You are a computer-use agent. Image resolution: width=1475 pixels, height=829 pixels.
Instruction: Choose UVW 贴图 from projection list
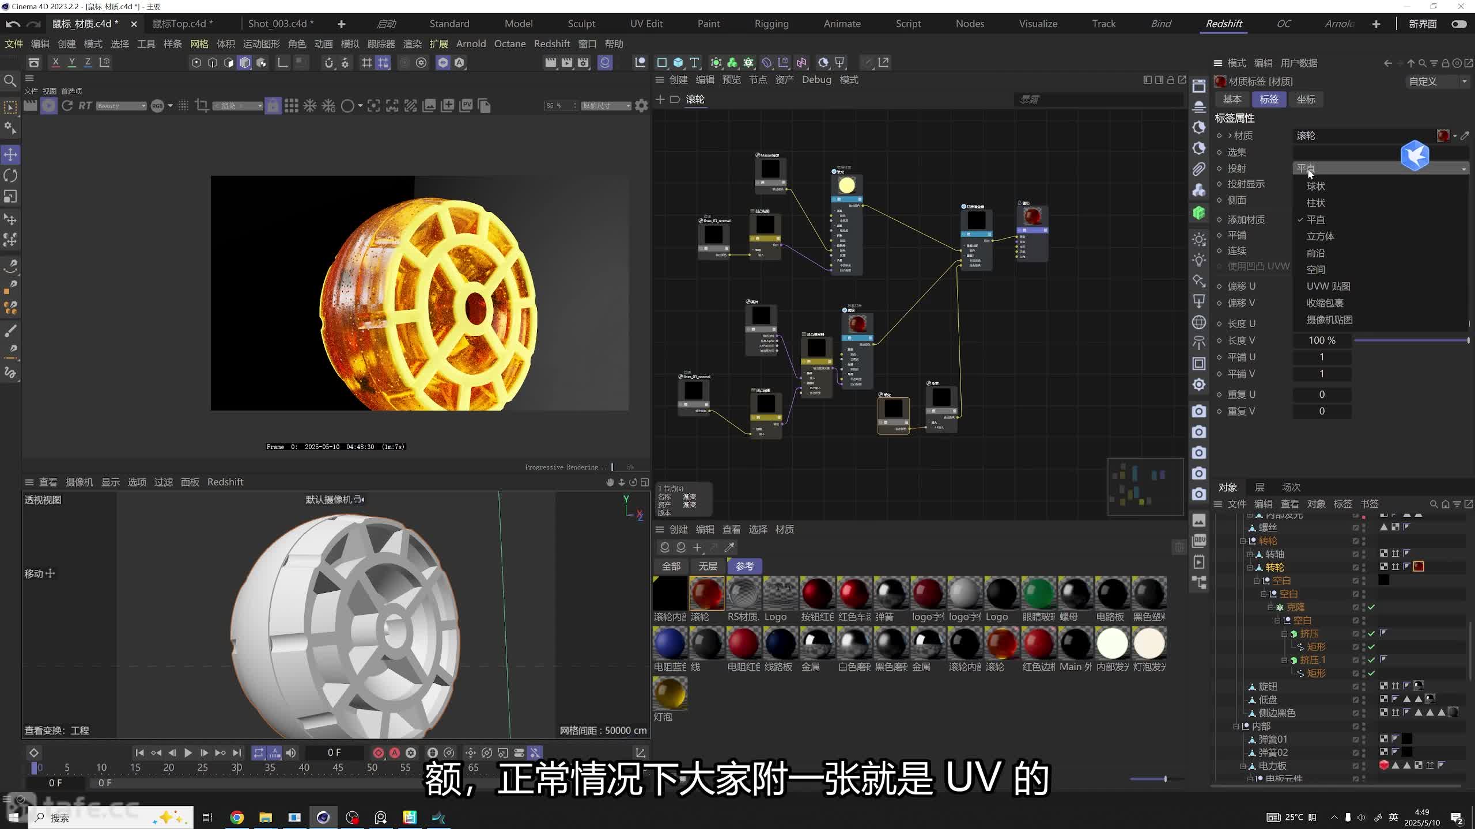(1328, 286)
